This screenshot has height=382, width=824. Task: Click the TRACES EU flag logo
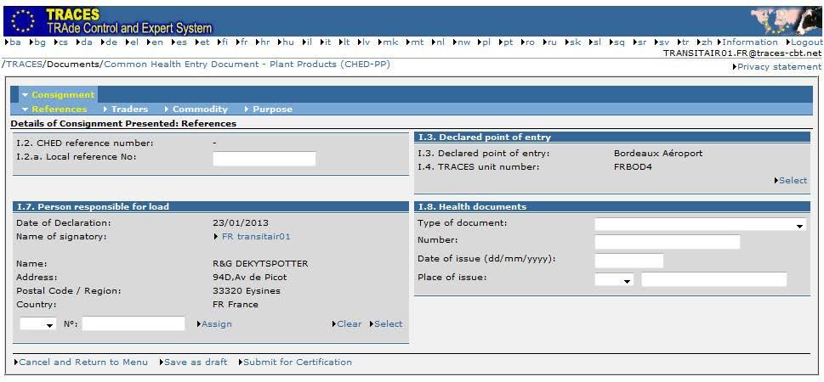[22, 21]
